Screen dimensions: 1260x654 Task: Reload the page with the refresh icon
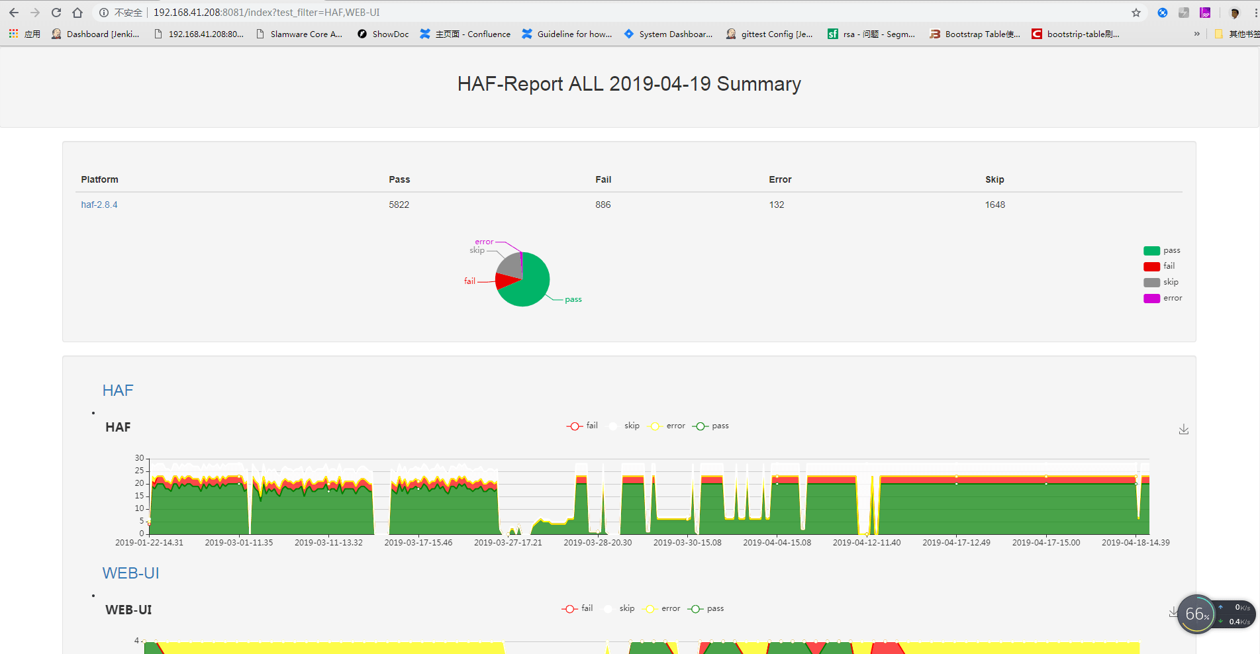coord(56,13)
